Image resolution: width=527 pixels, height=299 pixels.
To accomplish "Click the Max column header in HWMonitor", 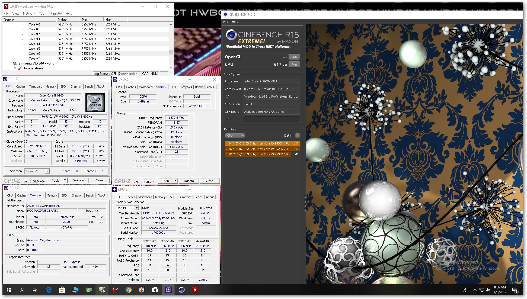I will 115,20.
